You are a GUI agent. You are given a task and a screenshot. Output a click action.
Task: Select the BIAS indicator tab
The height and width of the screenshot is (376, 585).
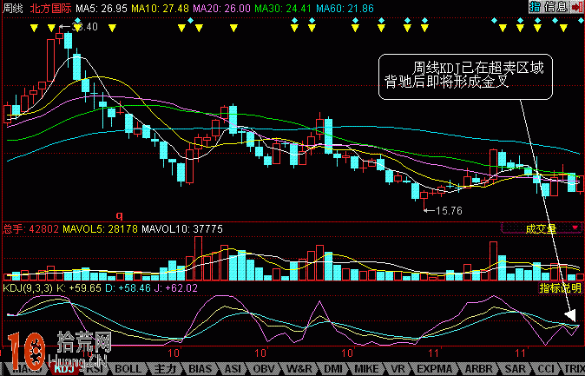click(x=199, y=369)
